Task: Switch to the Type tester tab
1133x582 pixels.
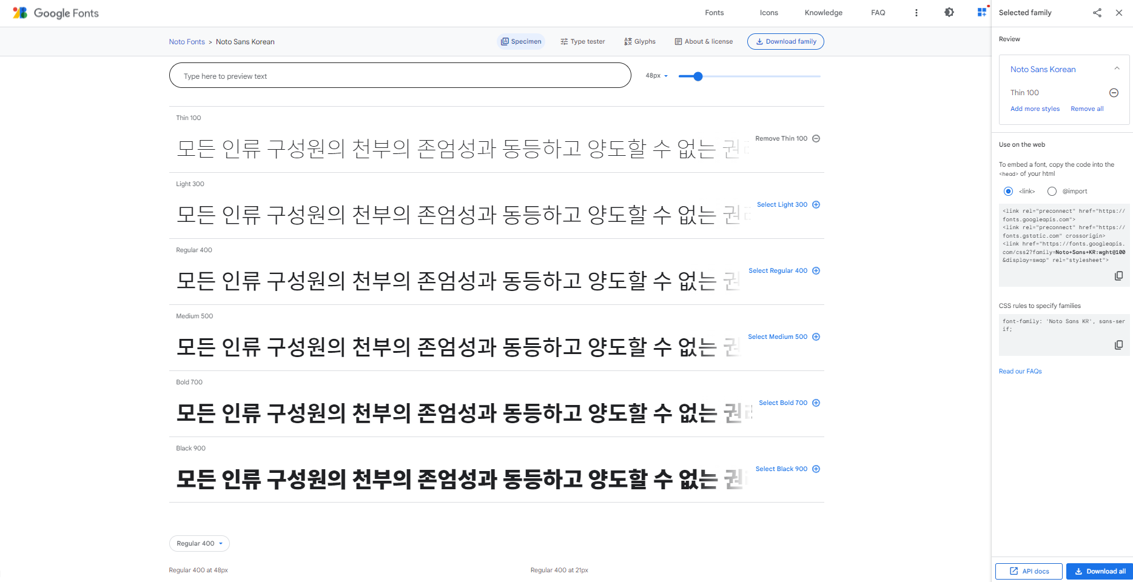Action: pos(583,41)
